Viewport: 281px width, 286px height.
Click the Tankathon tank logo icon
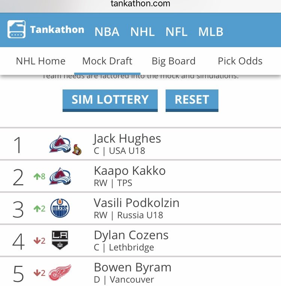click(16, 29)
